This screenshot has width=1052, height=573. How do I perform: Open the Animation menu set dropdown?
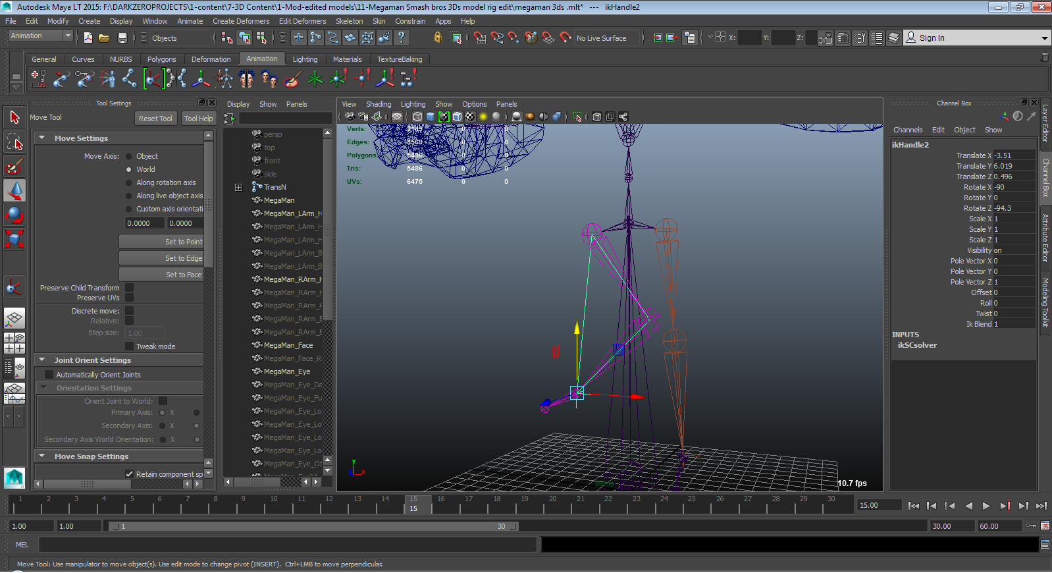(41, 36)
